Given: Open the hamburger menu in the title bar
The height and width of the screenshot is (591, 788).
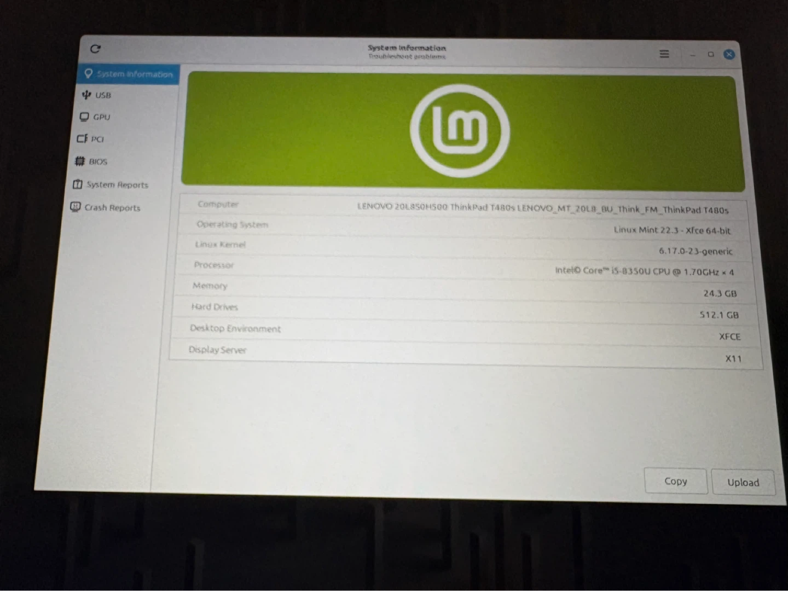Looking at the screenshot, I should point(664,54).
